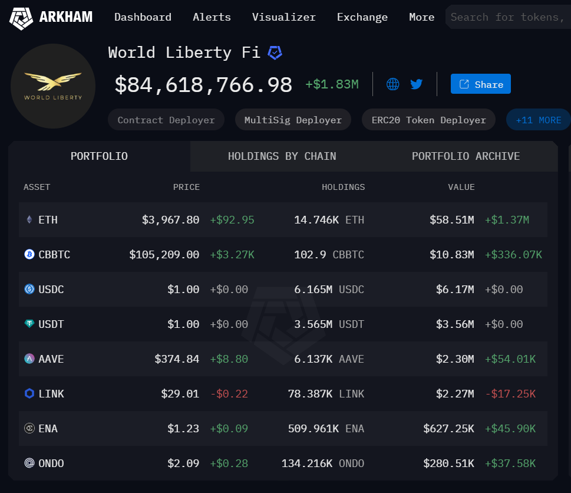Sort by the VALUE column header

pos(461,187)
